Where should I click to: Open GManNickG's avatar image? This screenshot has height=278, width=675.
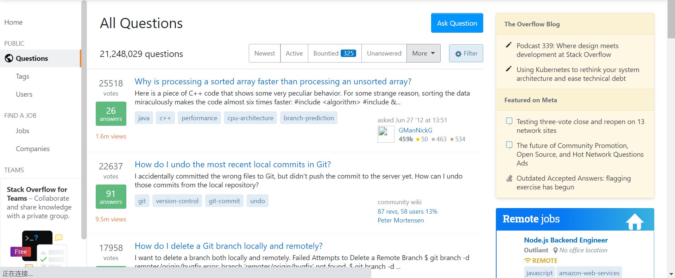coord(386,134)
